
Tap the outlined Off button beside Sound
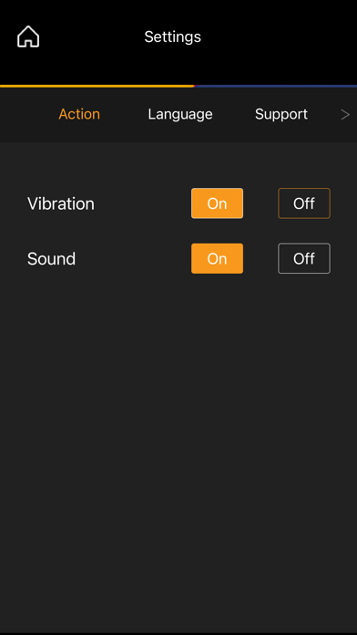coord(304,258)
